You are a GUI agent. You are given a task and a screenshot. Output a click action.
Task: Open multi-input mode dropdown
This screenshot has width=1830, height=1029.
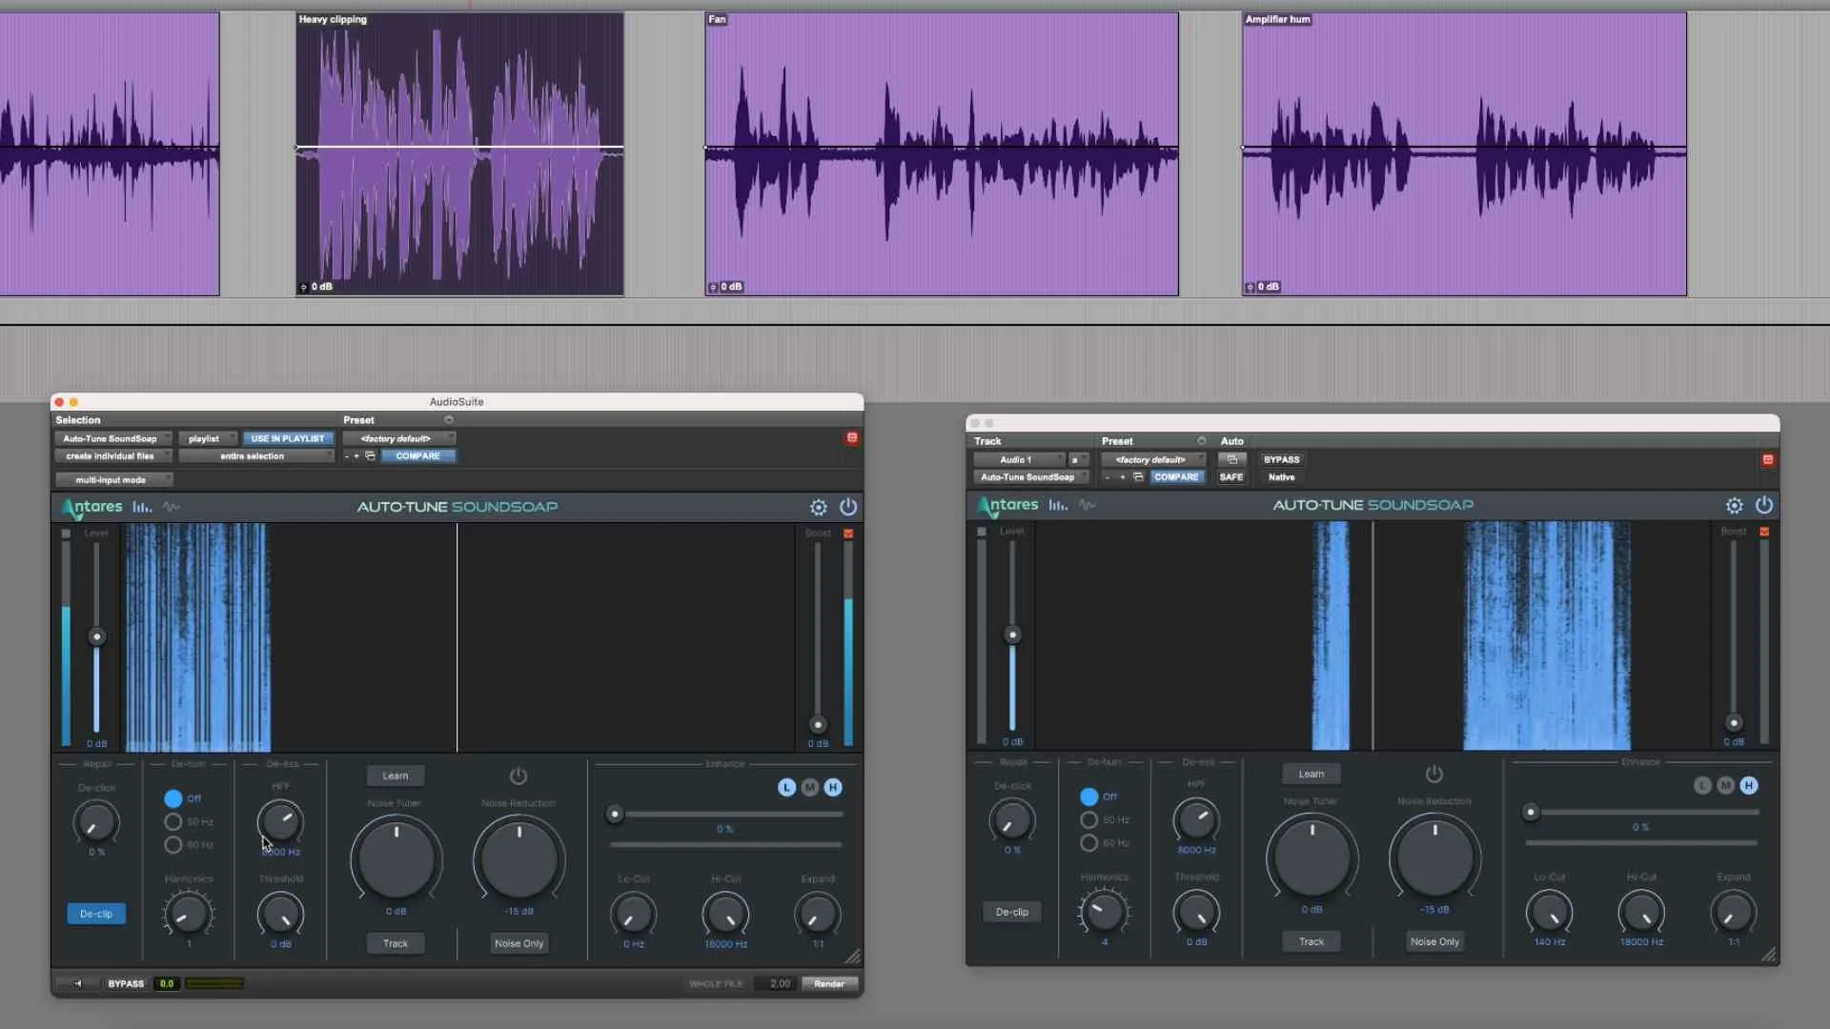113,479
